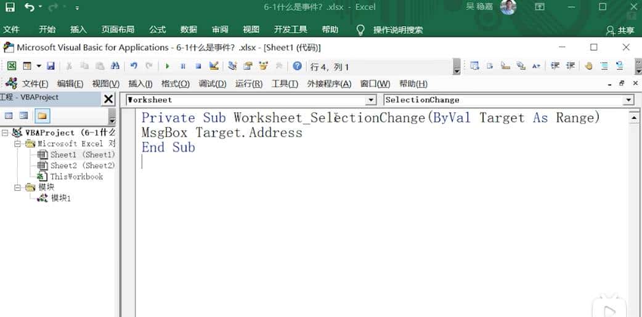Open Project Explorer icon in toolbar
The height and width of the screenshot is (317, 642).
[232, 66]
